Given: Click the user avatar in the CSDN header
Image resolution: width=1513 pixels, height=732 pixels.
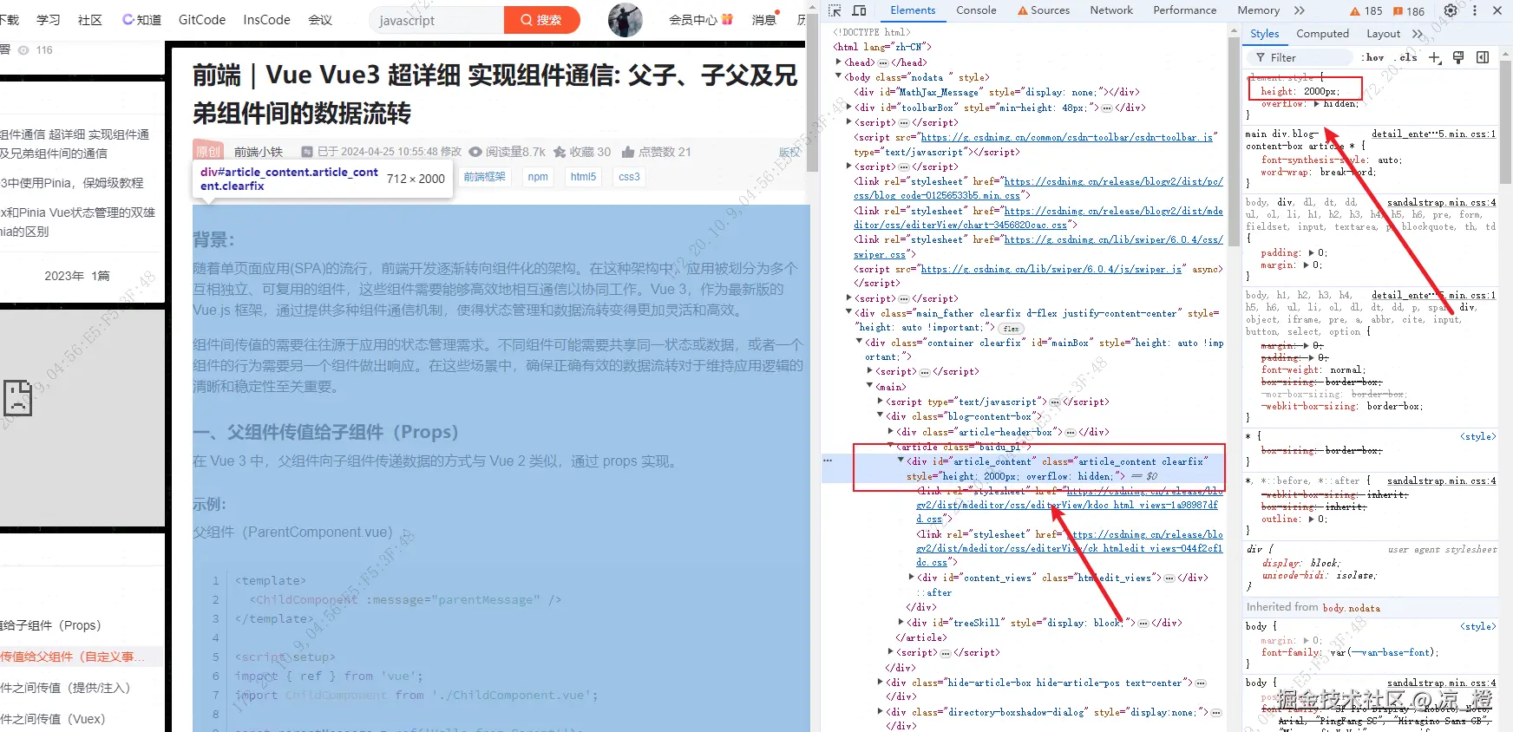Looking at the screenshot, I should (626, 20).
